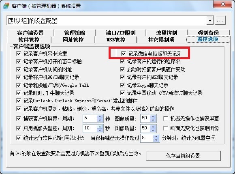Screen dimensions: 235x174
Task: Select the 网址管控 tab
Action: 73,40
